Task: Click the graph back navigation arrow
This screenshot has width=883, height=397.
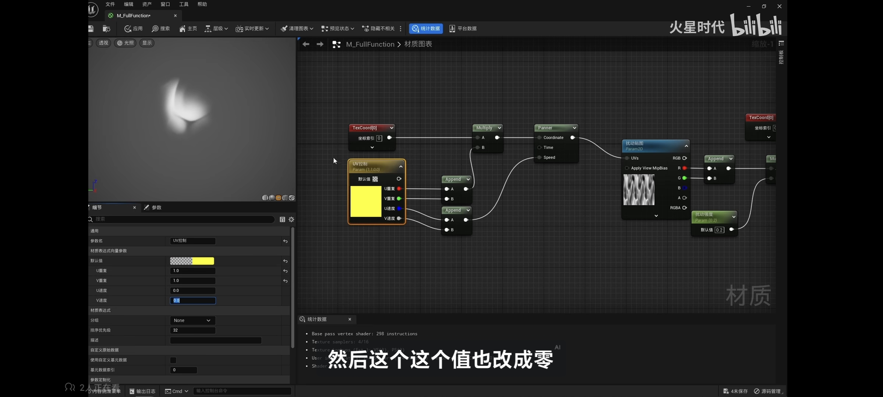Action: click(x=306, y=44)
